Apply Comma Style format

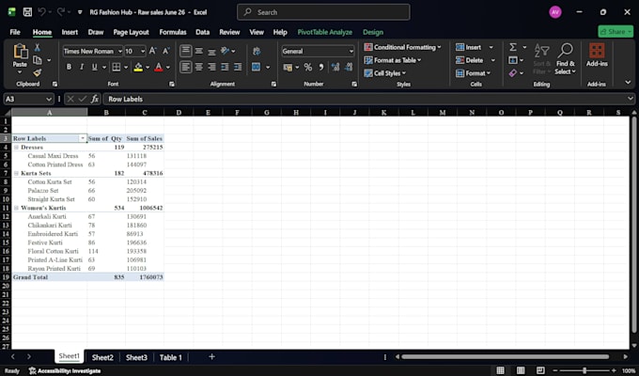tap(321, 67)
